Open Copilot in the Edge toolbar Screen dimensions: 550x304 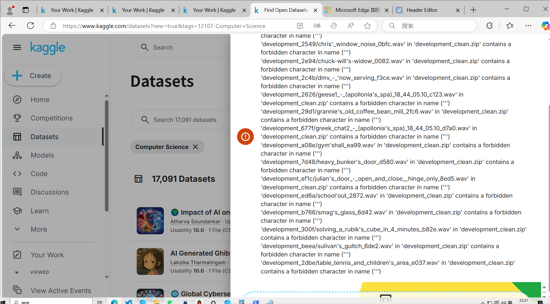[545, 26]
